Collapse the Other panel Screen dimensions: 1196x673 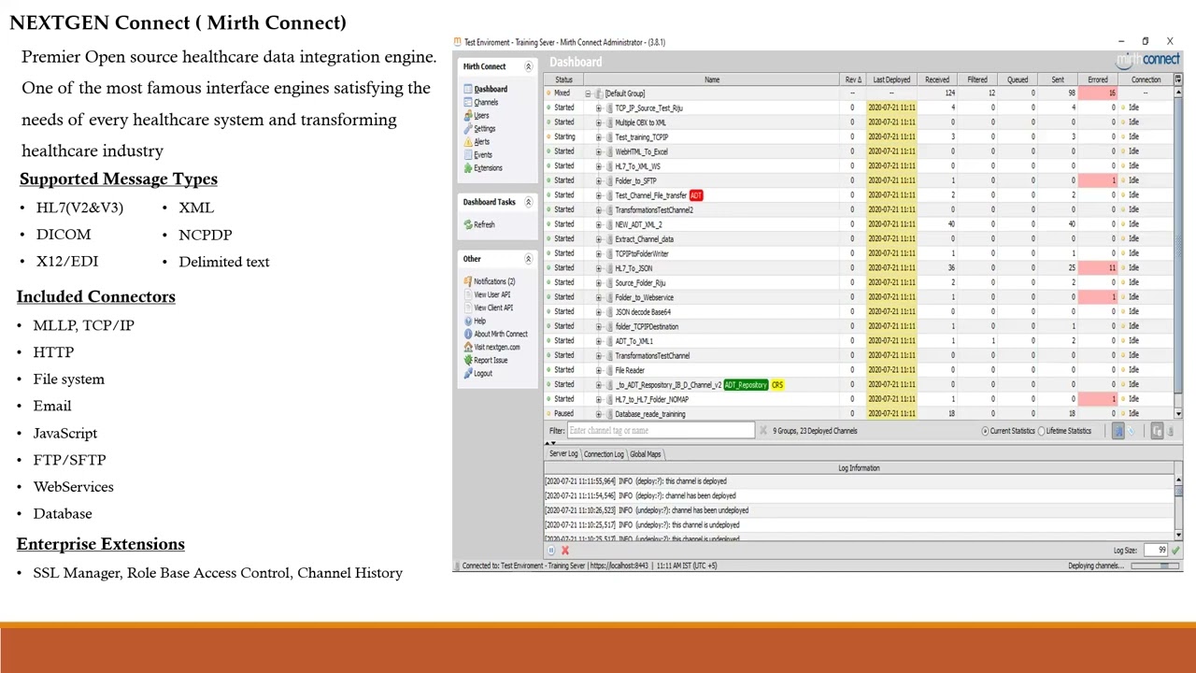[x=528, y=259]
